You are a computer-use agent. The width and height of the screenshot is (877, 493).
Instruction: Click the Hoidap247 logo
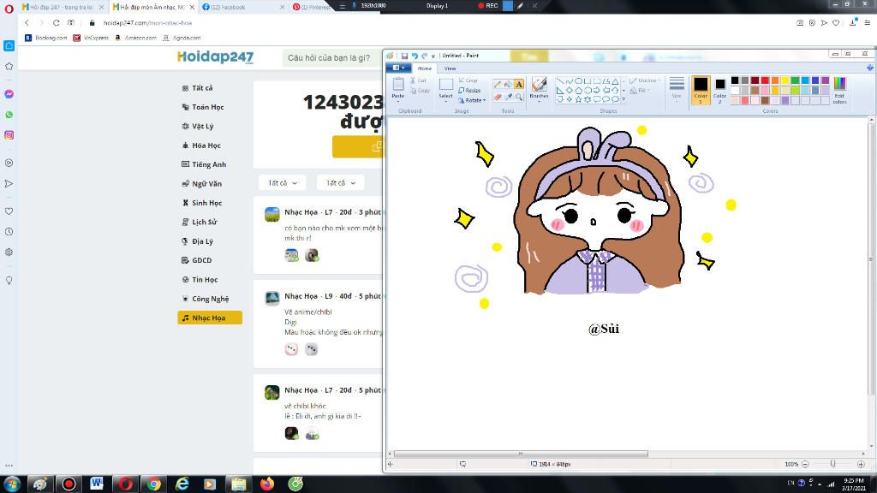(x=215, y=57)
